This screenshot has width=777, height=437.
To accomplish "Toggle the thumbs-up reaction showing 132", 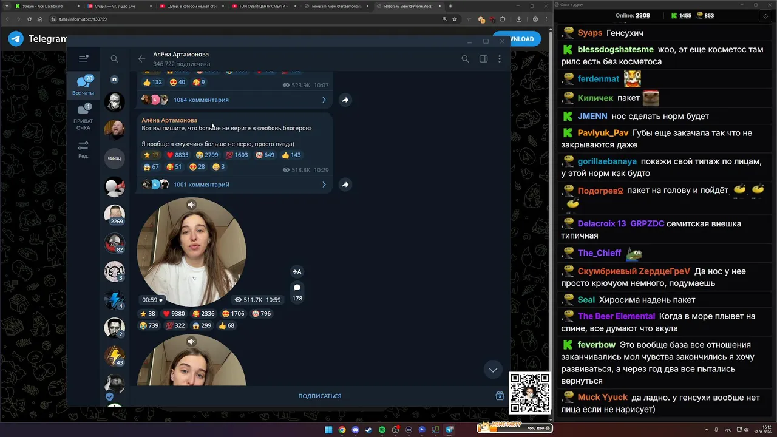I will pos(152,82).
